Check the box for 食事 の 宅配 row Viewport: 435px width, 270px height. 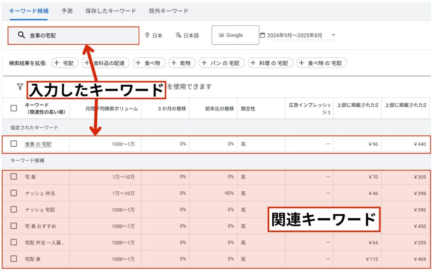(x=14, y=144)
